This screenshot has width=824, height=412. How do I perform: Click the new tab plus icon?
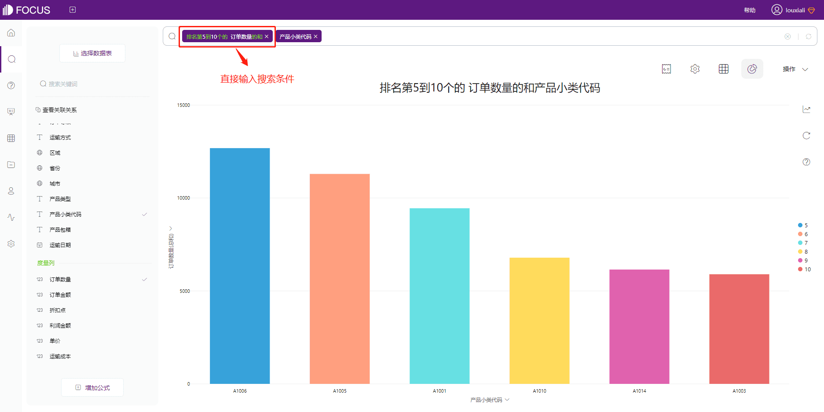click(73, 10)
